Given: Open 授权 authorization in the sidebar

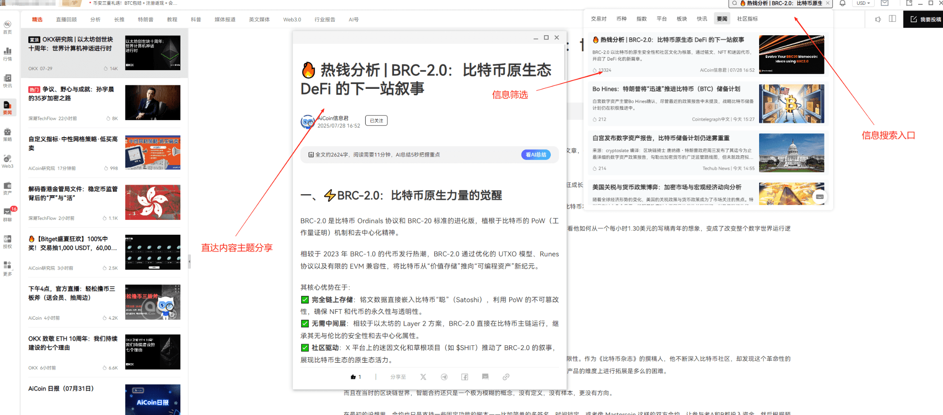Looking at the screenshot, I should pos(7,242).
